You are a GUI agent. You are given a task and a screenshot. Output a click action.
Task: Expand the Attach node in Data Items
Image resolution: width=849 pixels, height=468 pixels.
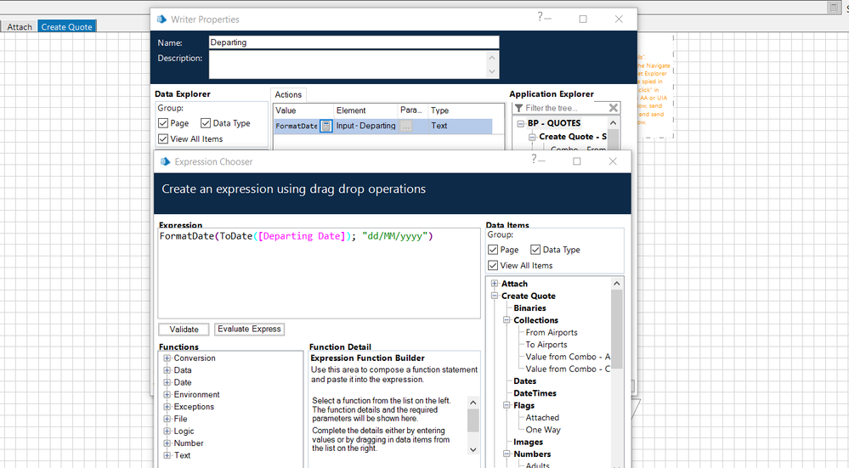point(495,284)
